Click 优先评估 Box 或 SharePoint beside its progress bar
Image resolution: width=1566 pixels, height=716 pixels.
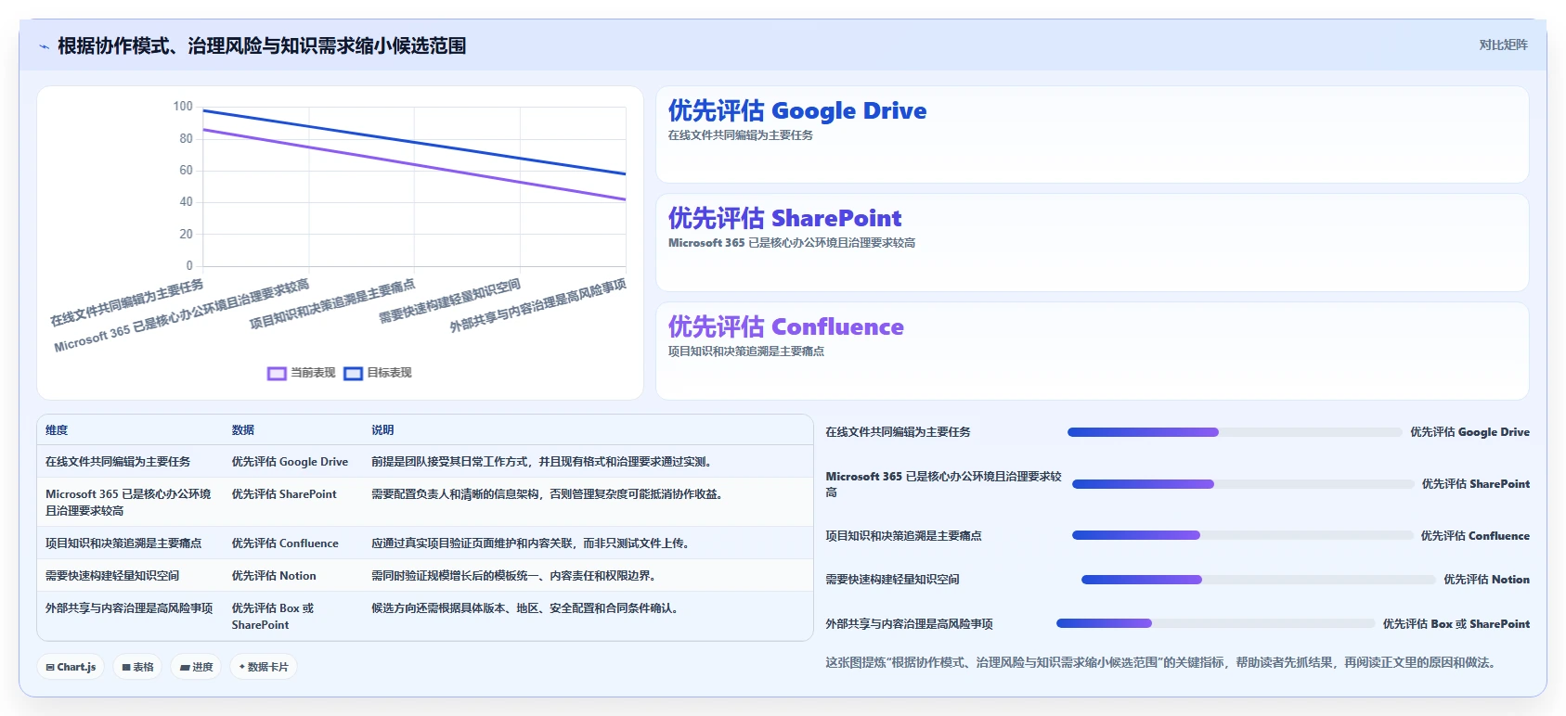pos(1456,624)
